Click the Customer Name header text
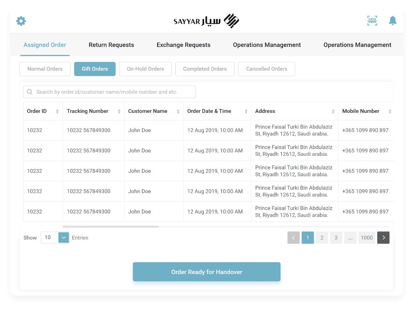Viewport: 413px width, 309px height. click(x=148, y=111)
